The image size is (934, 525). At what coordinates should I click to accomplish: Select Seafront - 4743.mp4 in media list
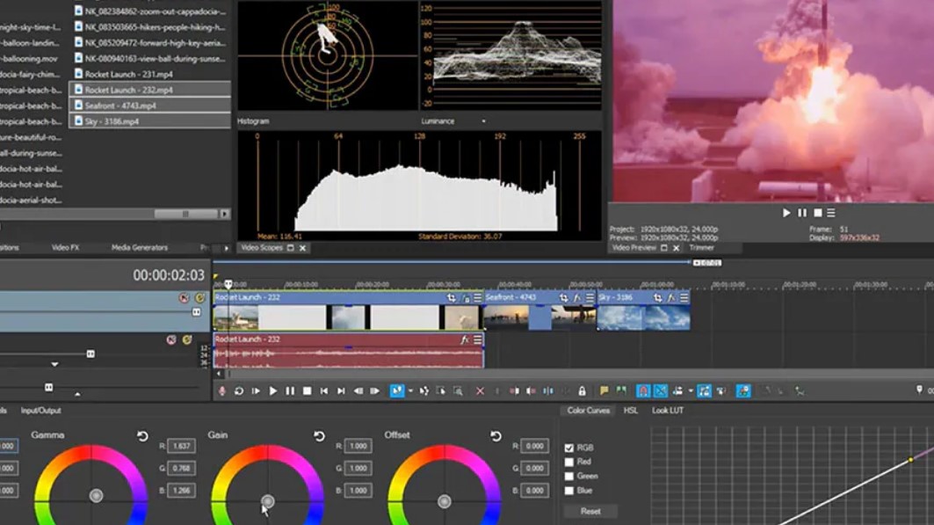click(x=120, y=106)
